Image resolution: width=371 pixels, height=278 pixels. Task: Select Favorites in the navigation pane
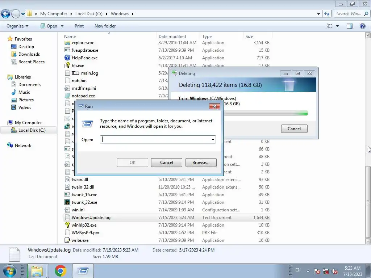tap(23, 39)
